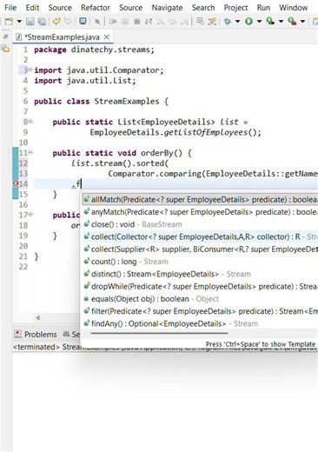This screenshot has height=452, width=318.
Task: Open the Run configurations dropdown arrow
Action: pyautogui.click(x=259, y=21)
